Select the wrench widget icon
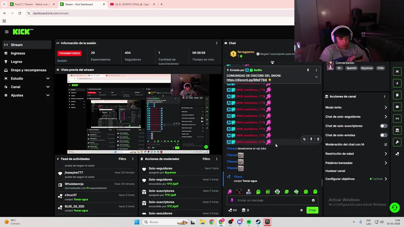The image size is (404, 227). click(397, 142)
